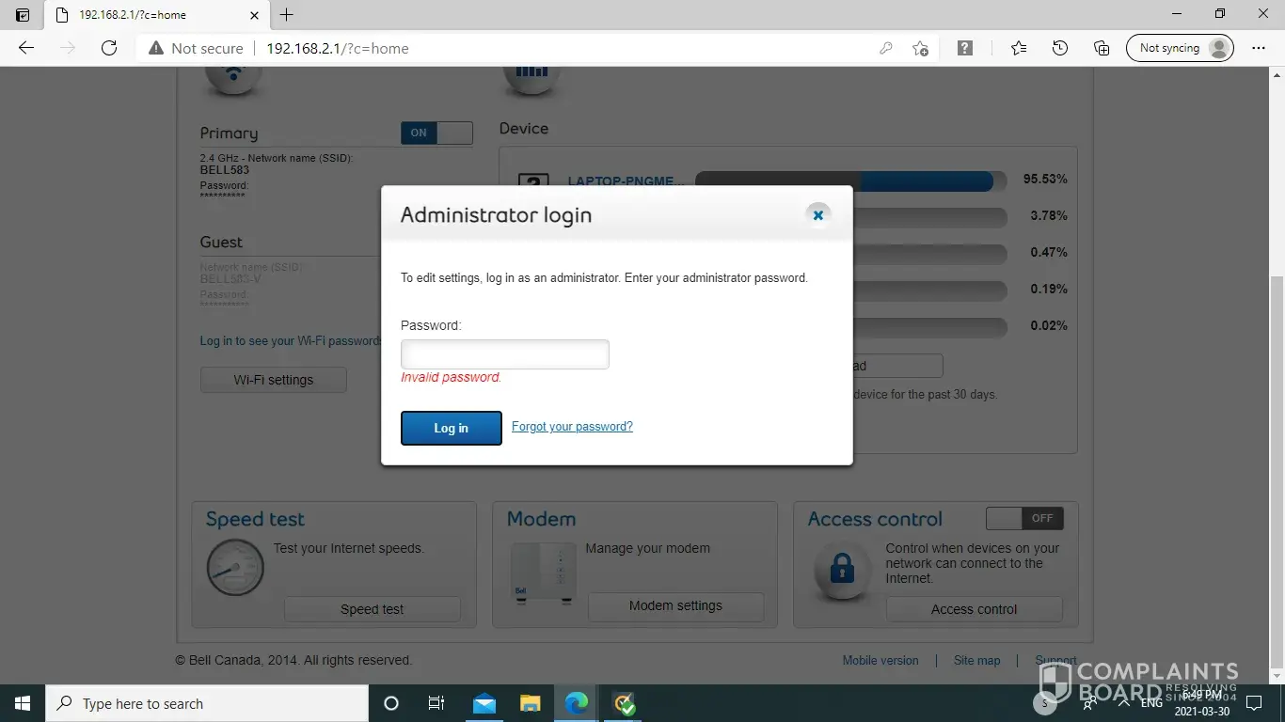This screenshot has width=1285, height=722.
Task: Open the green check mark taskbar app
Action: tap(623, 703)
